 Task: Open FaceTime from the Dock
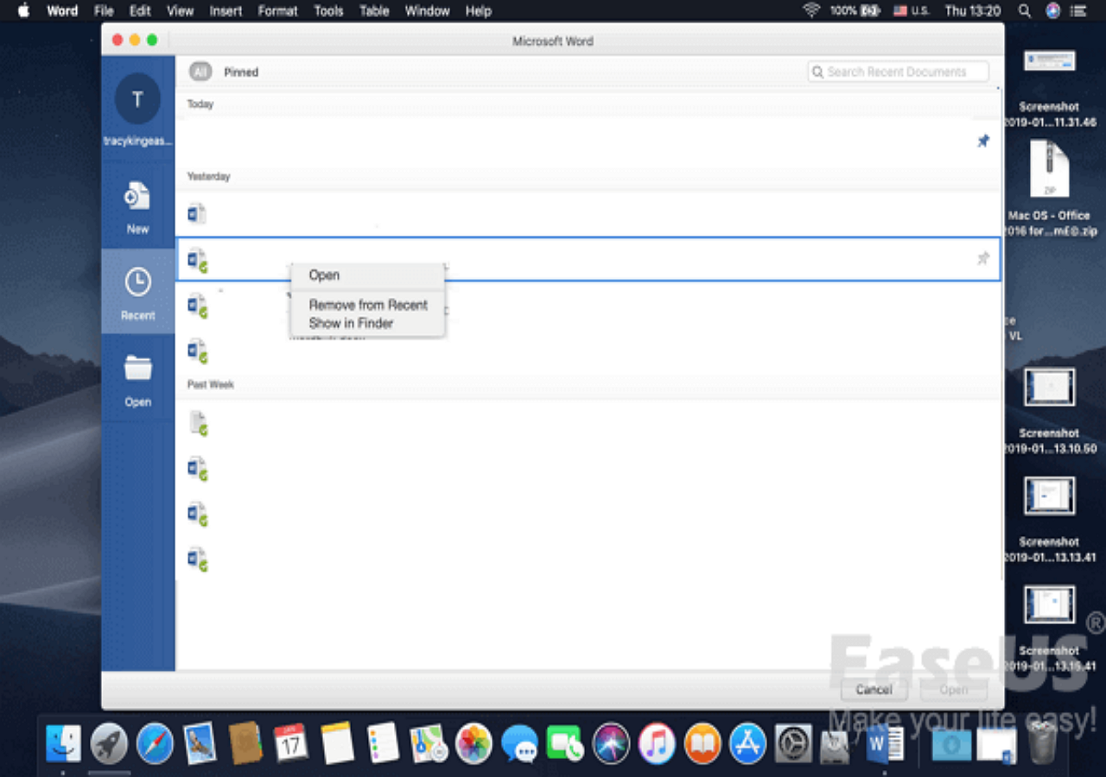pos(566,743)
